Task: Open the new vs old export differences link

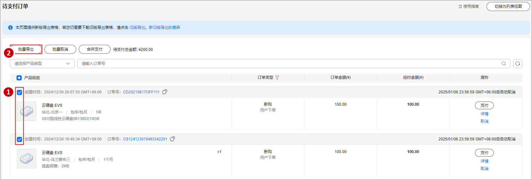Action: [x=164, y=28]
